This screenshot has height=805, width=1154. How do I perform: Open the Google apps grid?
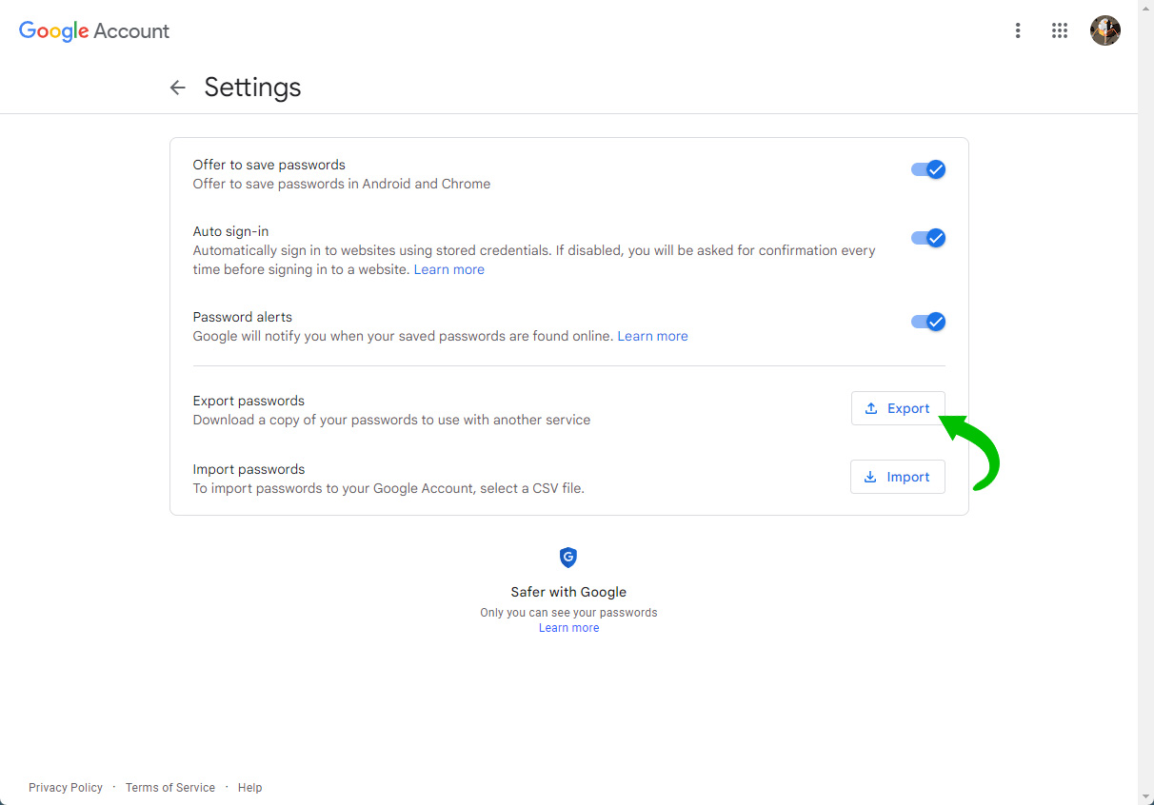[x=1060, y=30]
